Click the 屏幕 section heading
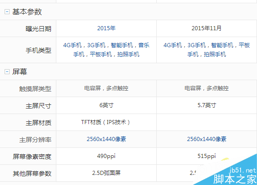 (20, 72)
